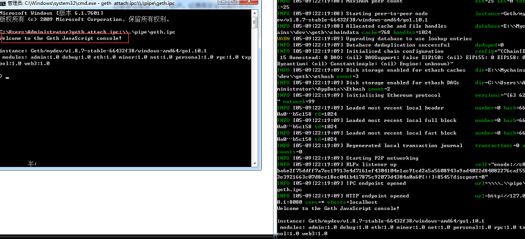
Task: Click the enode line starting 'ba6e2f75ddff7a7ec'
Action: (401, 171)
